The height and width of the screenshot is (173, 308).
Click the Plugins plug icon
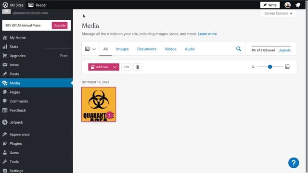(x=5, y=143)
